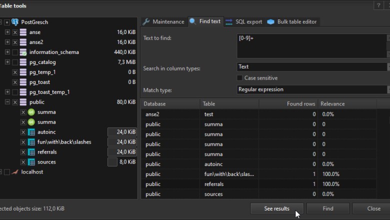Click the referrals size bar 24,0 KiB

coord(122,152)
